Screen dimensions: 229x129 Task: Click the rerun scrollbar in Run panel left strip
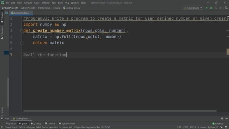(8, 92)
